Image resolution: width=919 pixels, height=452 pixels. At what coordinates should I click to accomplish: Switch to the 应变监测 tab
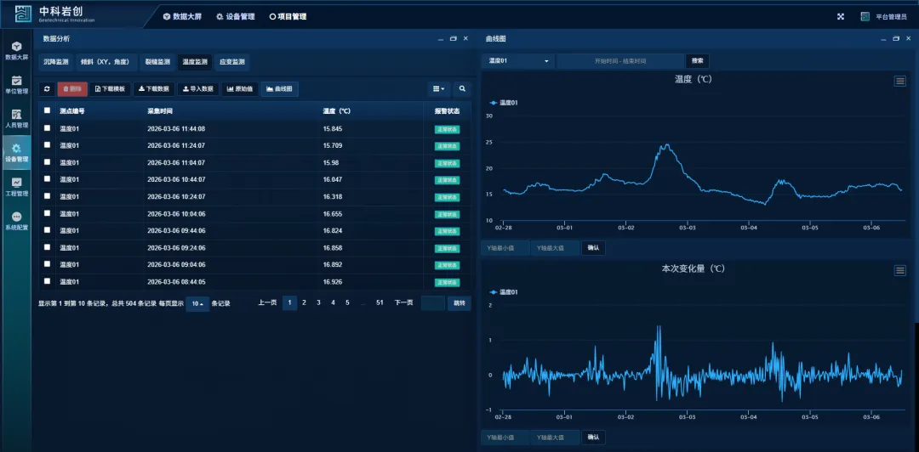pos(231,62)
